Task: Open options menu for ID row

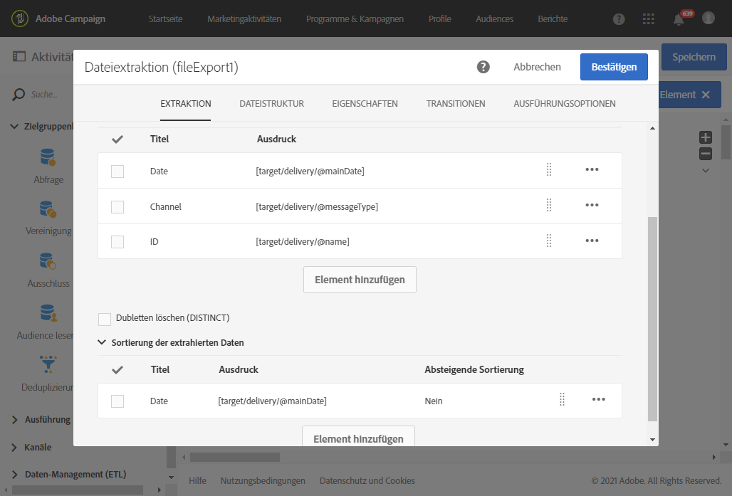Action: pyautogui.click(x=592, y=241)
